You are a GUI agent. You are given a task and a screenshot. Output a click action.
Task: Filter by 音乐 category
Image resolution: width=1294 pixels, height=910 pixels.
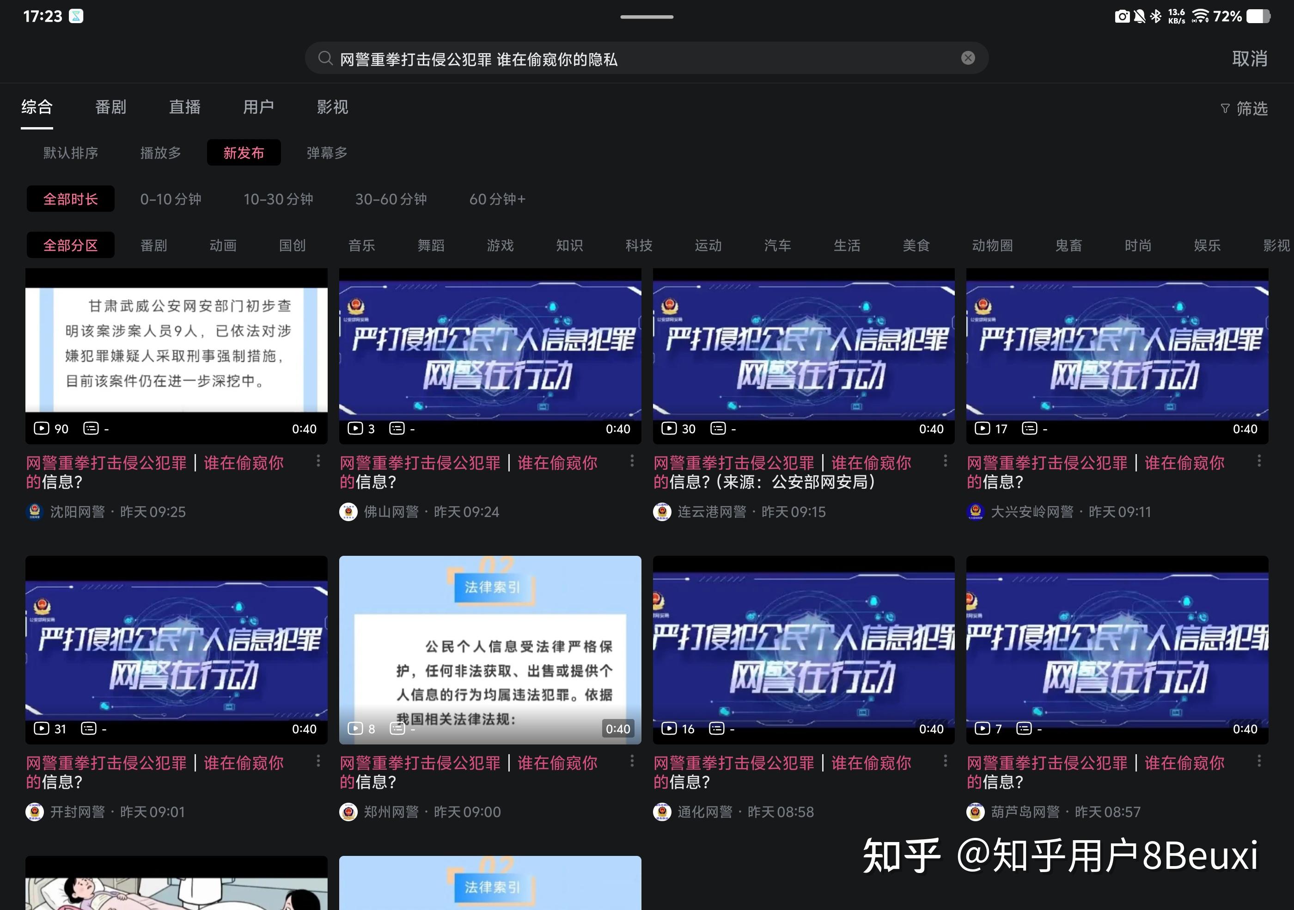(362, 245)
